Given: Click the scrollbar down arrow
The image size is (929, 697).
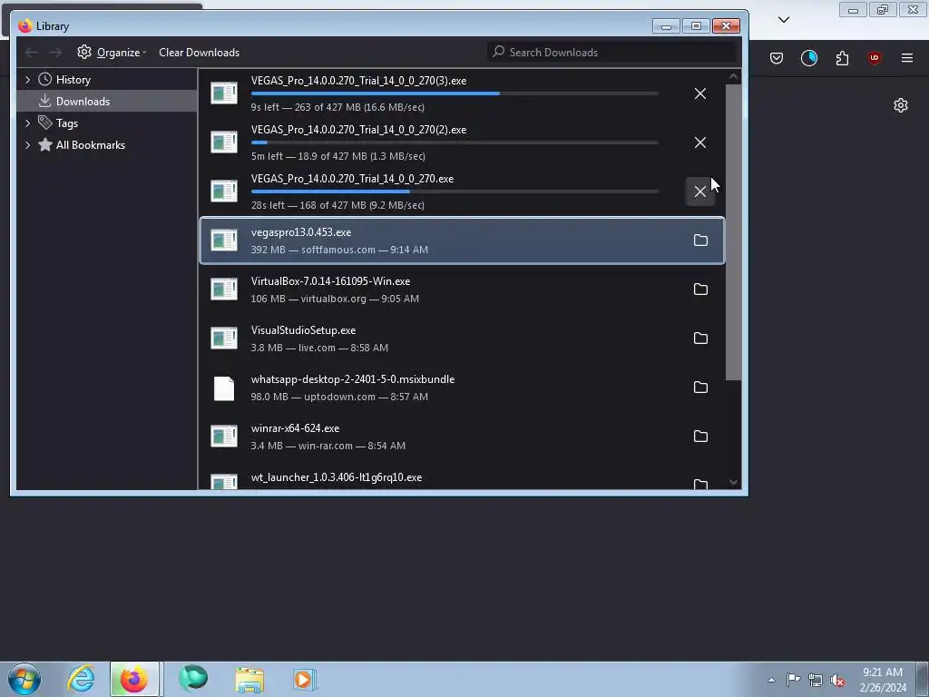Looking at the screenshot, I should tap(733, 483).
